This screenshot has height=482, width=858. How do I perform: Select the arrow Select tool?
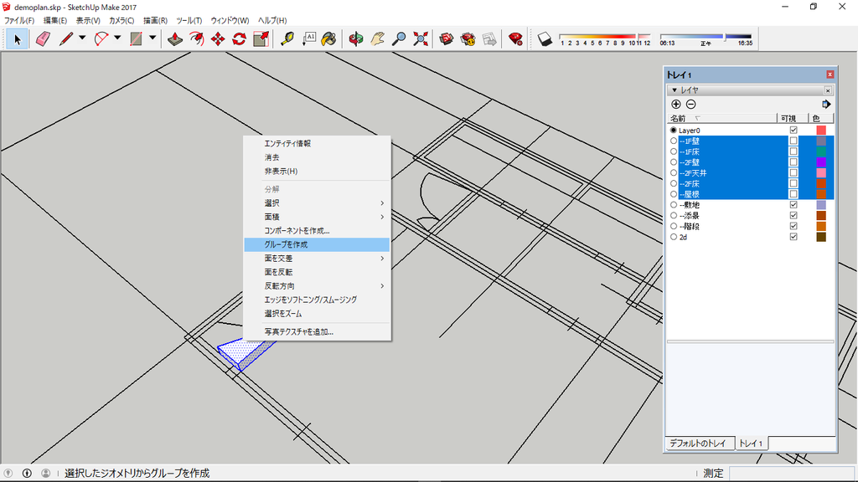pos(17,39)
